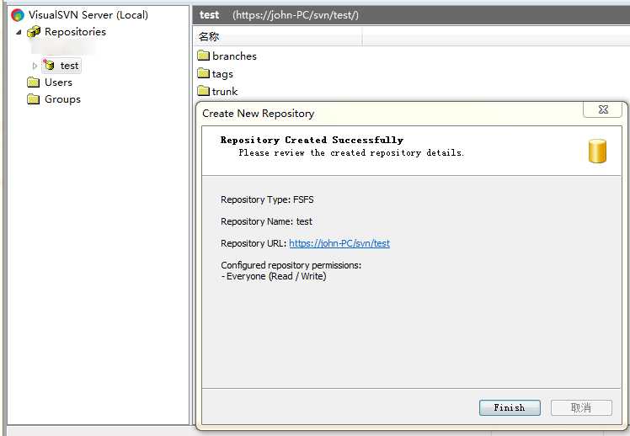The height and width of the screenshot is (436, 630).
Task: Collapse the Repositories tree node
Action: [x=19, y=32]
